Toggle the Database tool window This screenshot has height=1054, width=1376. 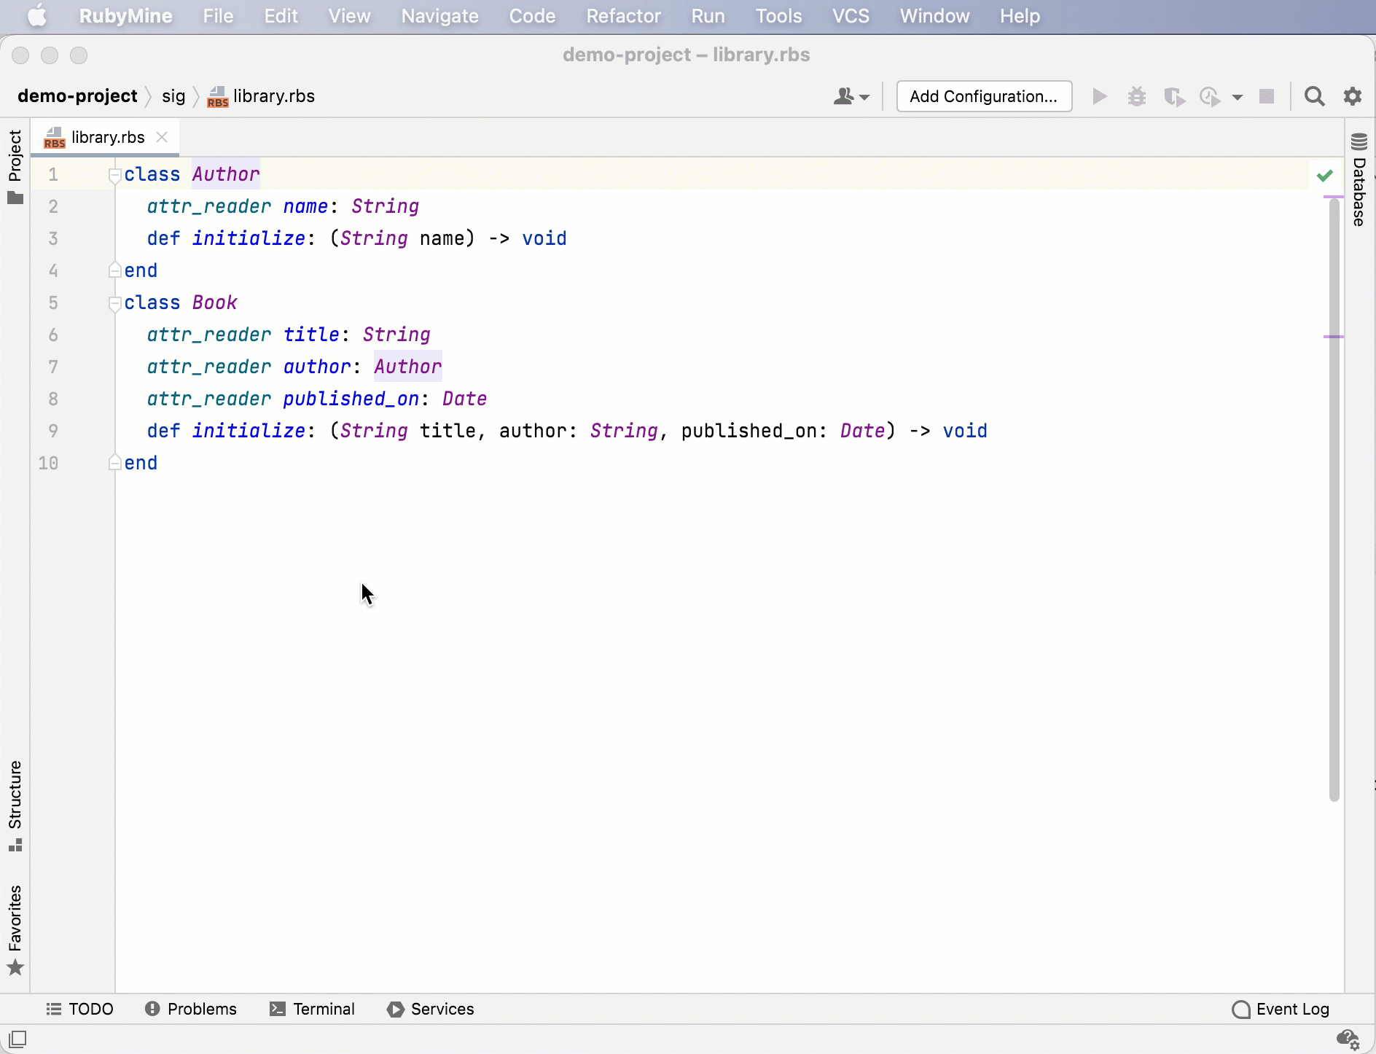[x=1359, y=181]
